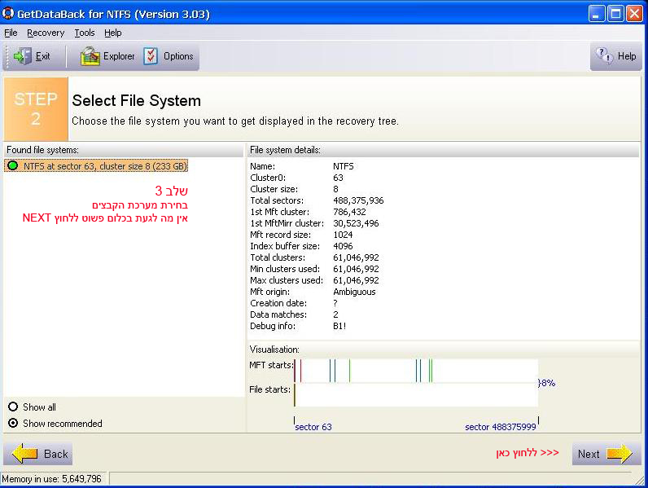Click the yellow Back arrow icon

[24, 454]
